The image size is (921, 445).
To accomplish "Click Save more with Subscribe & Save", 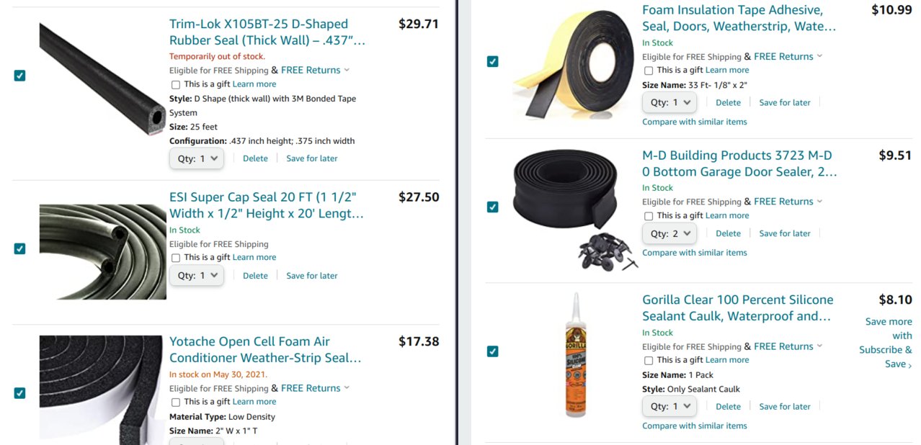I will click(886, 343).
